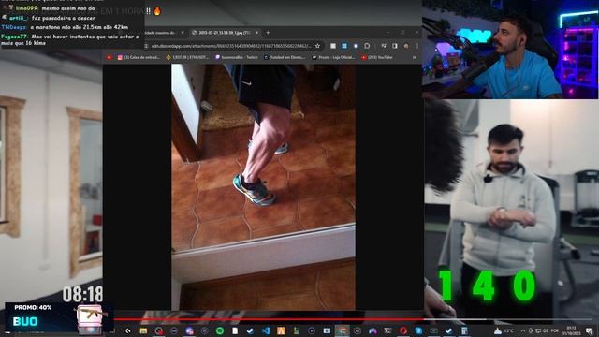
Task: Click the white square extension icon
Action: pyautogui.click(x=333, y=46)
